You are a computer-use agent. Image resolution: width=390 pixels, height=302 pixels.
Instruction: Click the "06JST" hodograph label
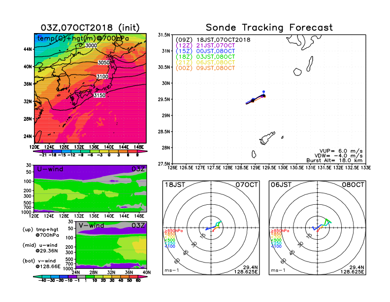[281, 185]
